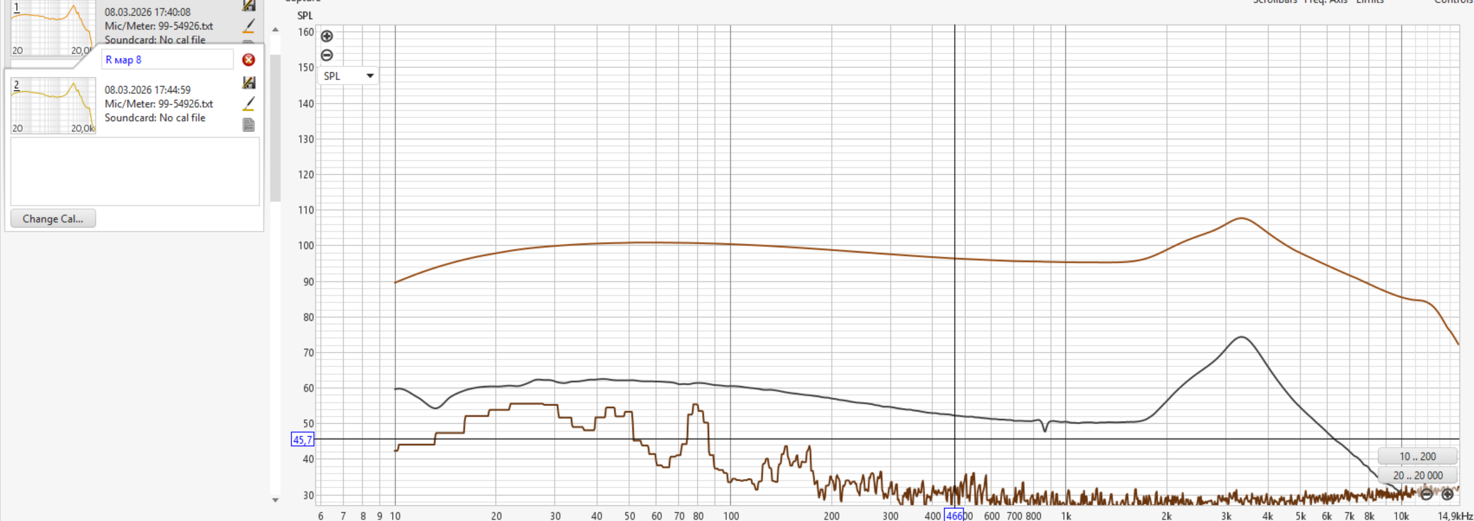Click Soundcard: No cal file under measurement 2
The width and height of the screenshot is (1474, 521).
[x=155, y=117]
